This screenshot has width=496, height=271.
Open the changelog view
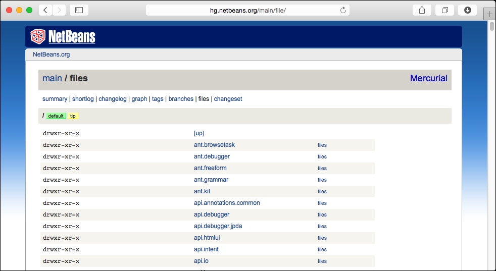tap(113, 99)
